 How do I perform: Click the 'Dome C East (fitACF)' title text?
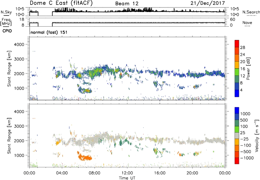tap(61, 3)
